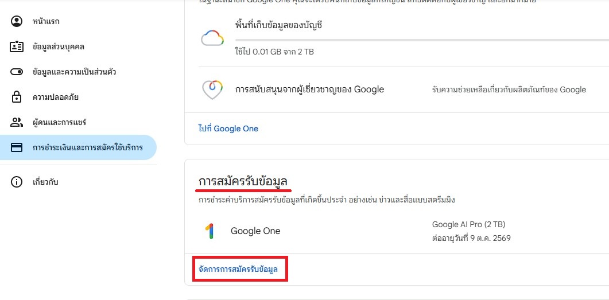Open ผู้คนและการแชร์ menu item
This screenshot has height=300, width=609.
click(59, 123)
